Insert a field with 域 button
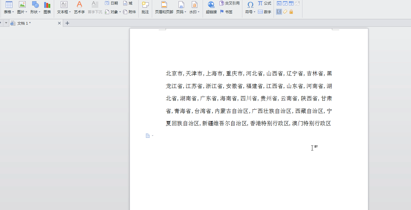Viewport: 411px width, 210px height. pyautogui.click(x=128, y=3)
